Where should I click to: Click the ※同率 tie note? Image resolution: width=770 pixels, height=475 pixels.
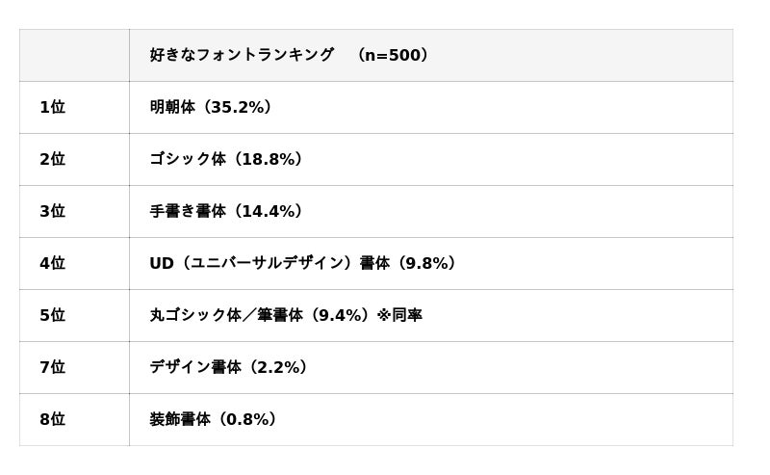[x=399, y=315]
